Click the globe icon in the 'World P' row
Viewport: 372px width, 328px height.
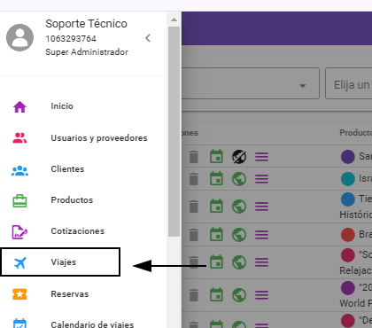click(239, 295)
